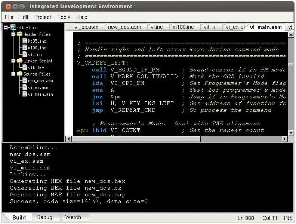Open the Edit menu
296x224 pixels.
24,17
